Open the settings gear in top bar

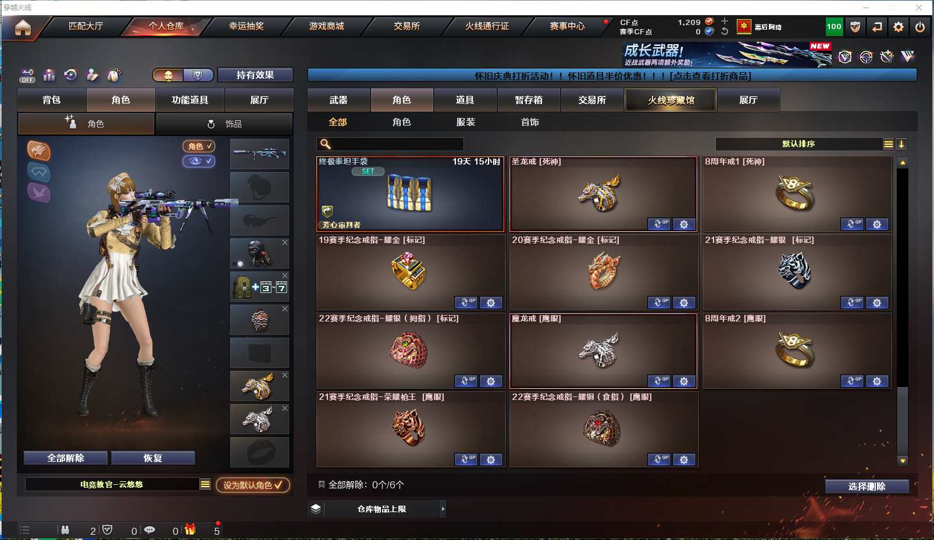[899, 27]
